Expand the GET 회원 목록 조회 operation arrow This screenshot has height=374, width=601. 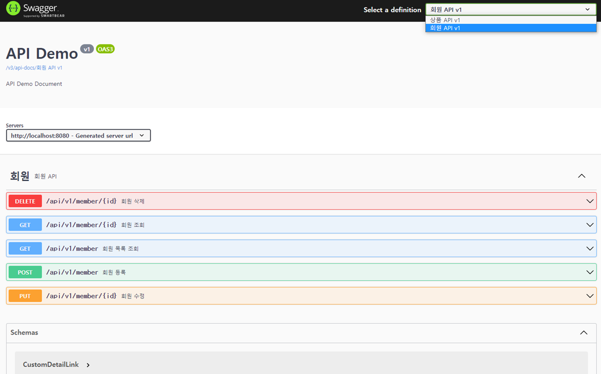(x=590, y=248)
